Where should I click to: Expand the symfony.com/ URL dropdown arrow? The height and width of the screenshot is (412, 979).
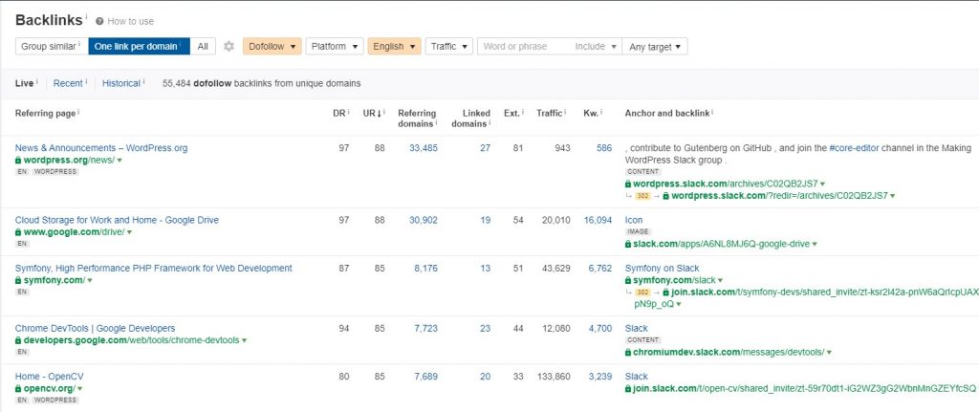(x=90, y=280)
